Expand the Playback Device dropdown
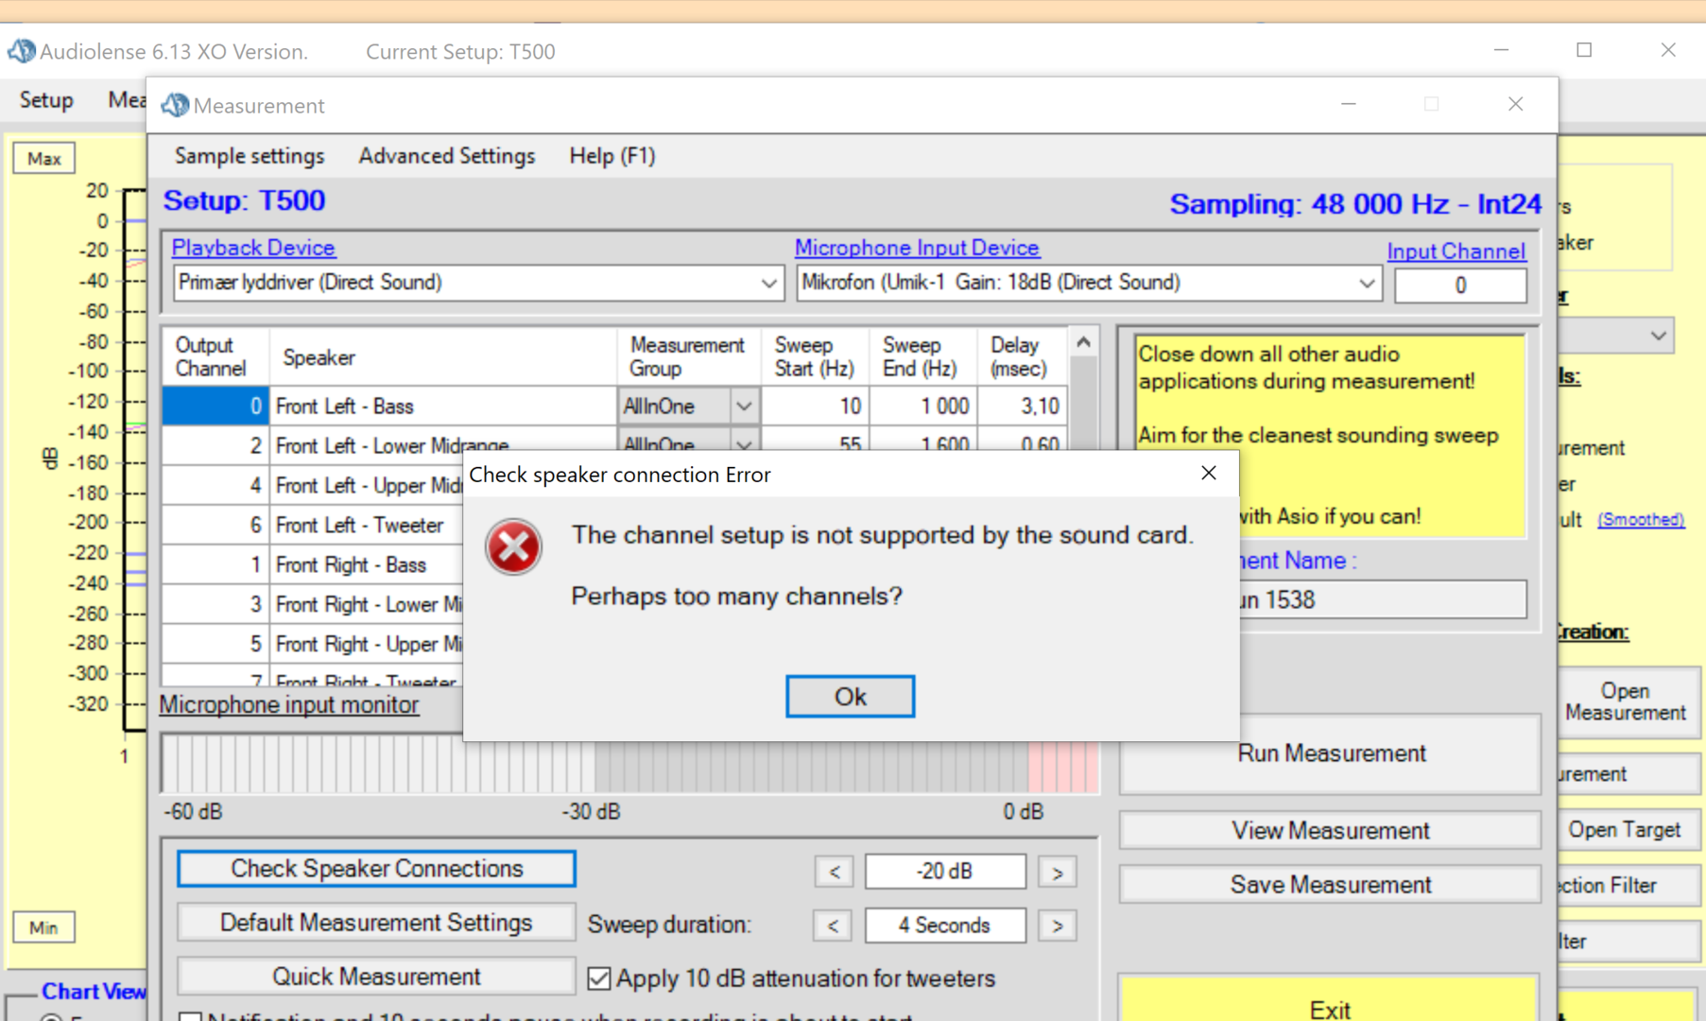This screenshot has height=1021, width=1706. coord(768,284)
